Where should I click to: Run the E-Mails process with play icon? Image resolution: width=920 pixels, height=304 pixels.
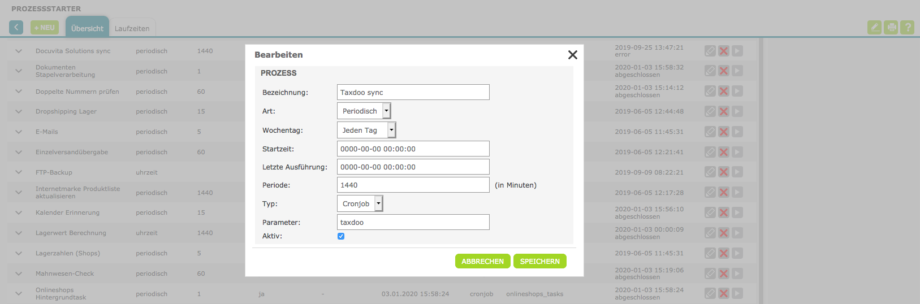point(737,132)
